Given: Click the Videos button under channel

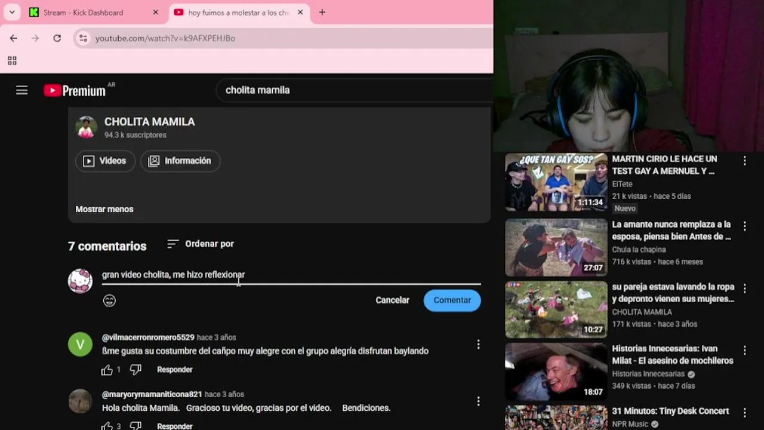Looking at the screenshot, I should [105, 161].
